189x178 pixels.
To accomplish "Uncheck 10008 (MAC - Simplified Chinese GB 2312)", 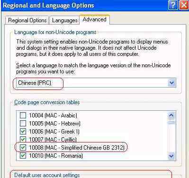I will coord(23,147).
